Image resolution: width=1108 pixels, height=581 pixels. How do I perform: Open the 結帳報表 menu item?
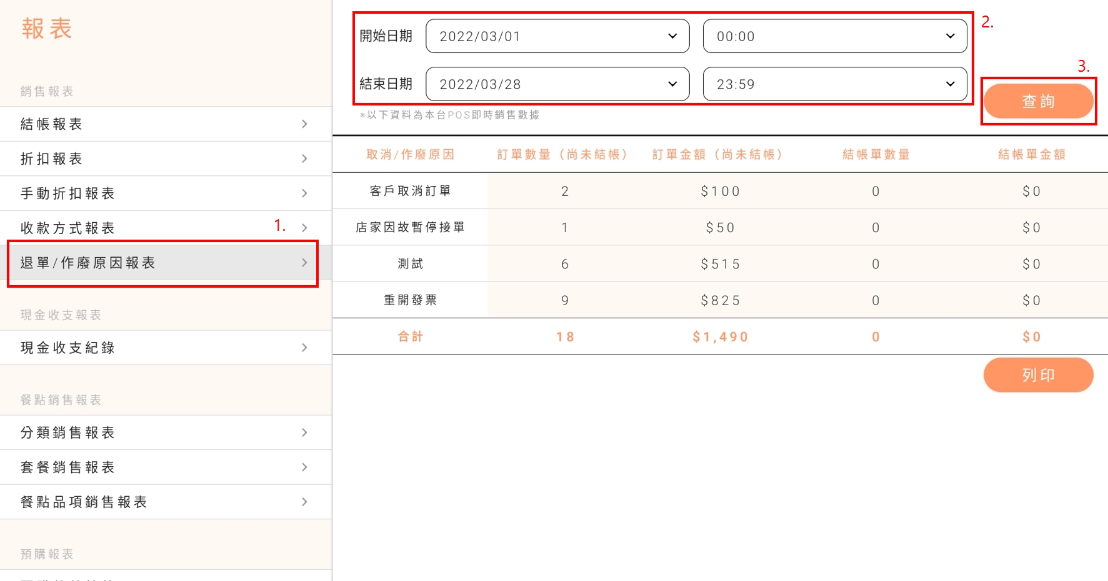click(51, 124)
